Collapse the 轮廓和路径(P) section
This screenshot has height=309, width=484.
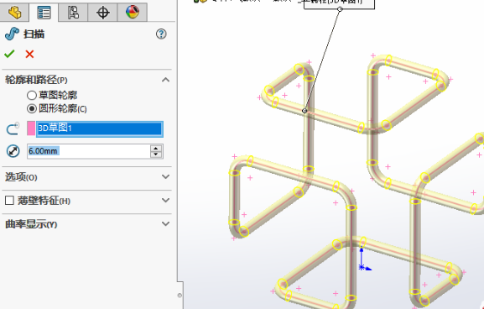point(166,80)
